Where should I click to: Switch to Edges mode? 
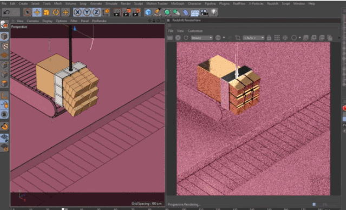tap(4, 74)
